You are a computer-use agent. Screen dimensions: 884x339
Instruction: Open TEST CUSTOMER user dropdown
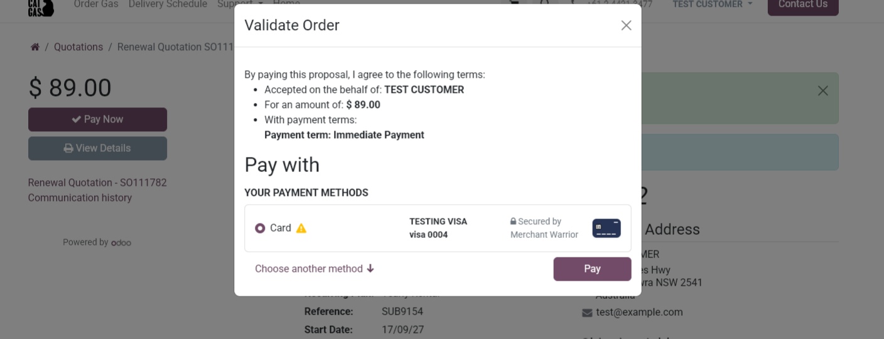pyautogui.click(x=712, y=4)
